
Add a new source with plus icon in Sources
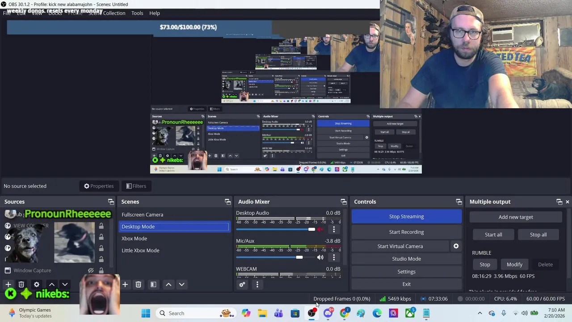[8, 284]
